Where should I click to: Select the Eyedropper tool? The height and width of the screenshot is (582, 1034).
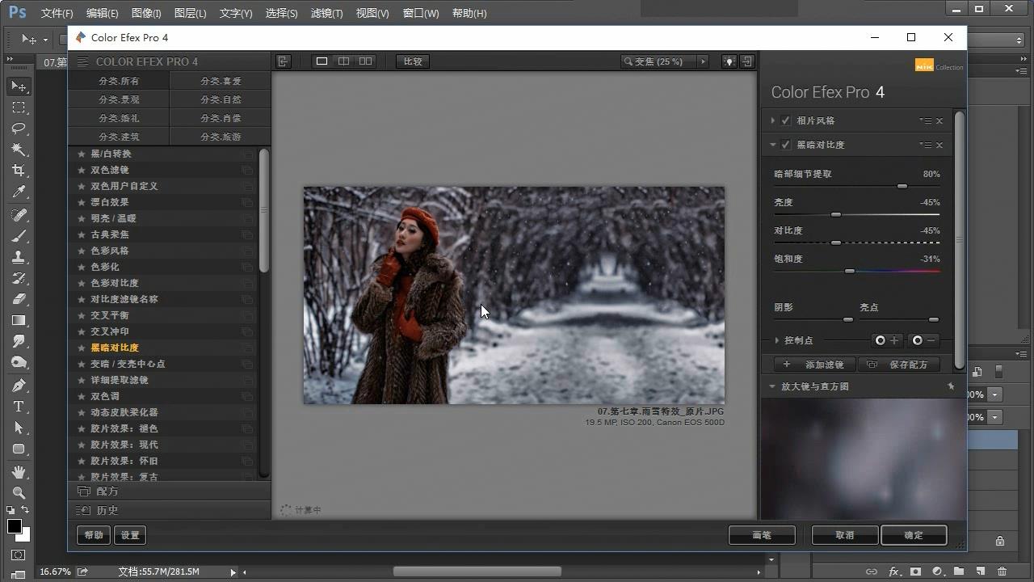pos(18,192)
